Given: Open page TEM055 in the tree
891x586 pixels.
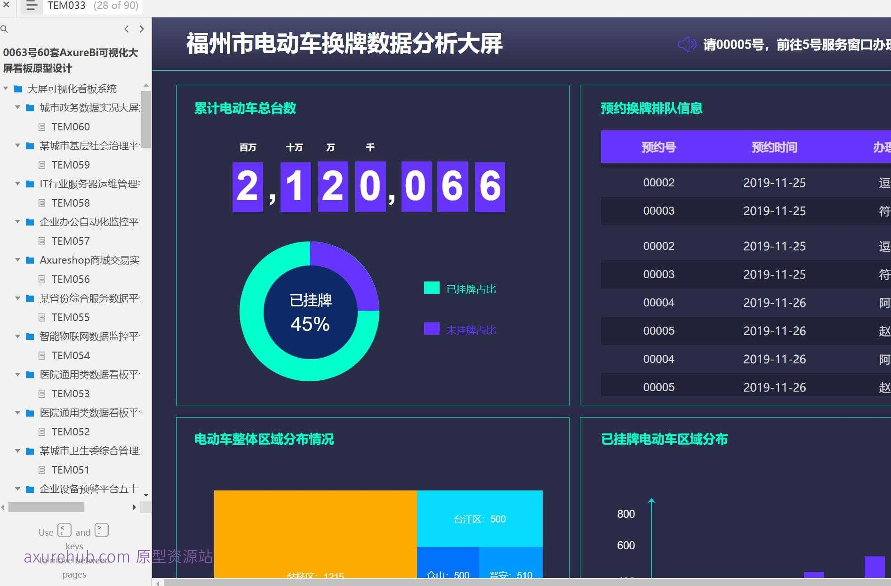Looking at the screenshot, I should tap(71, 318).
